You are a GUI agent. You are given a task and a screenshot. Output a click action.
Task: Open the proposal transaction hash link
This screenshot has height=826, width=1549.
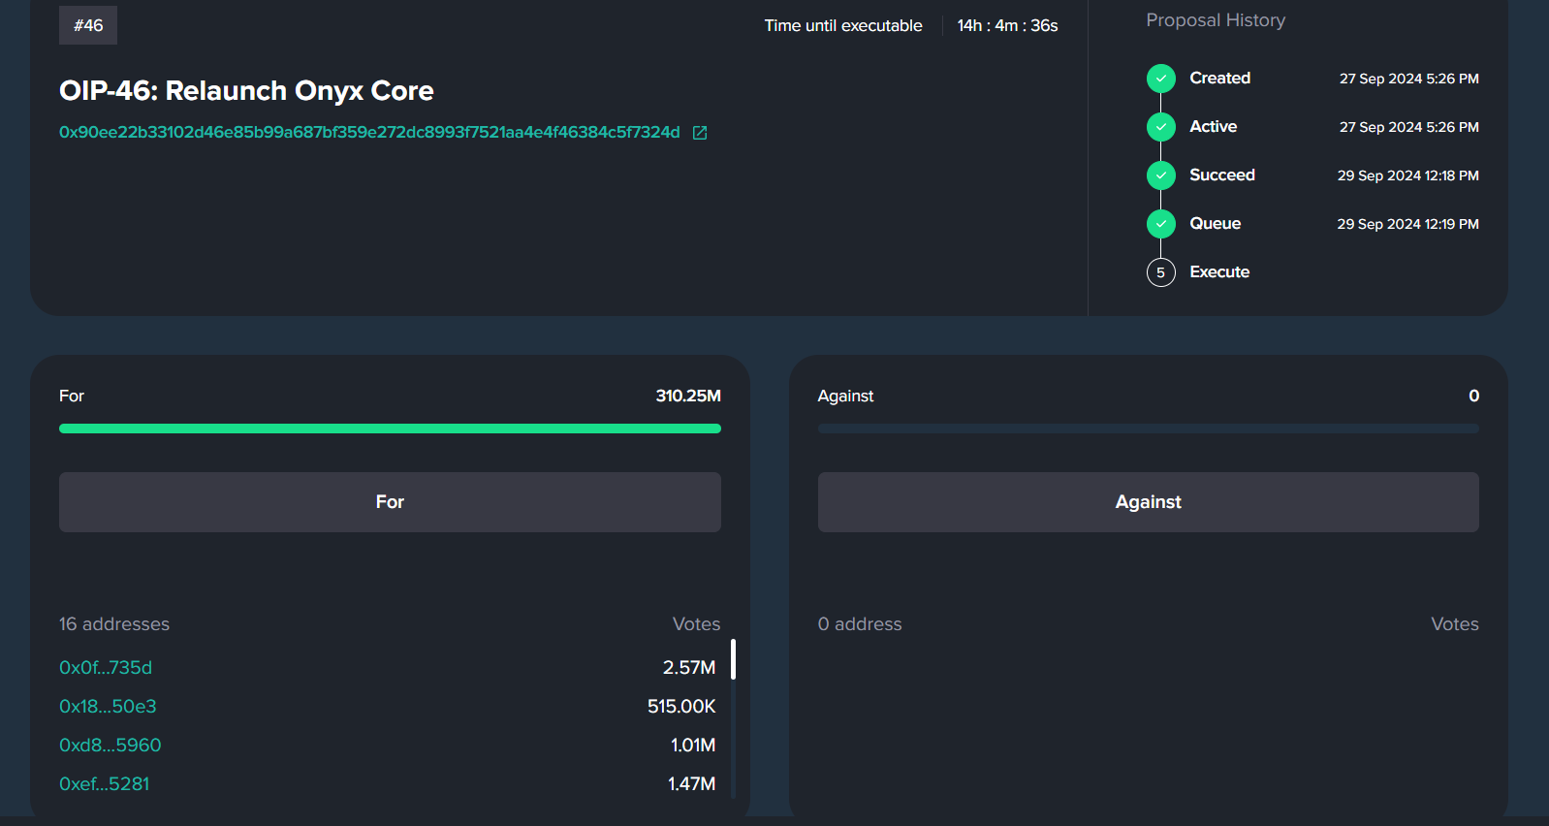(x=369, y=132)
